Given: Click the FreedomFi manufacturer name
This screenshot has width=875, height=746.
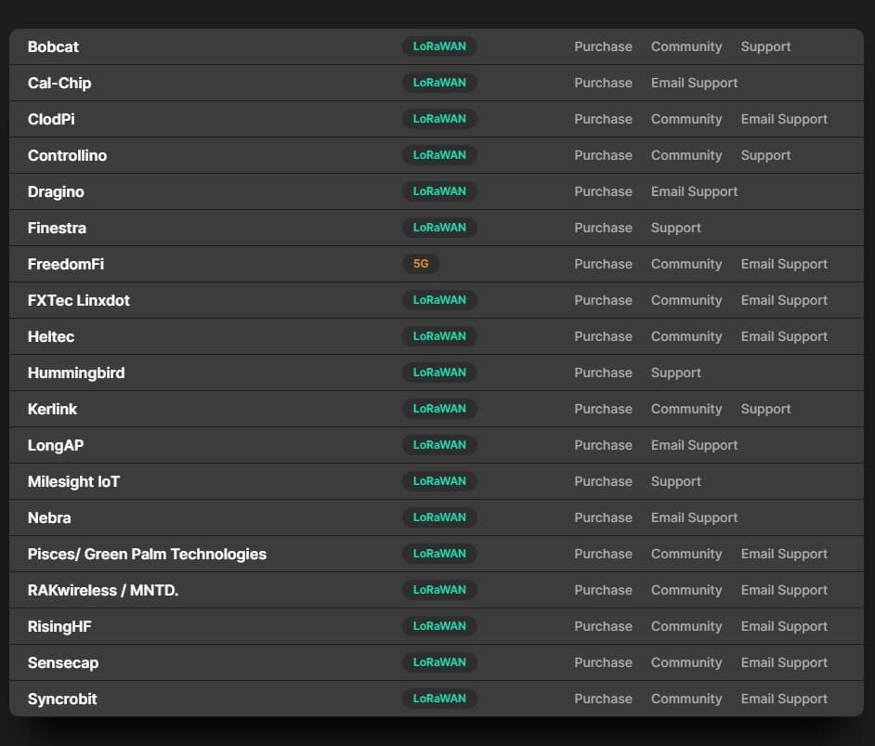Looking at the screenshot, I should click(66, 265).
